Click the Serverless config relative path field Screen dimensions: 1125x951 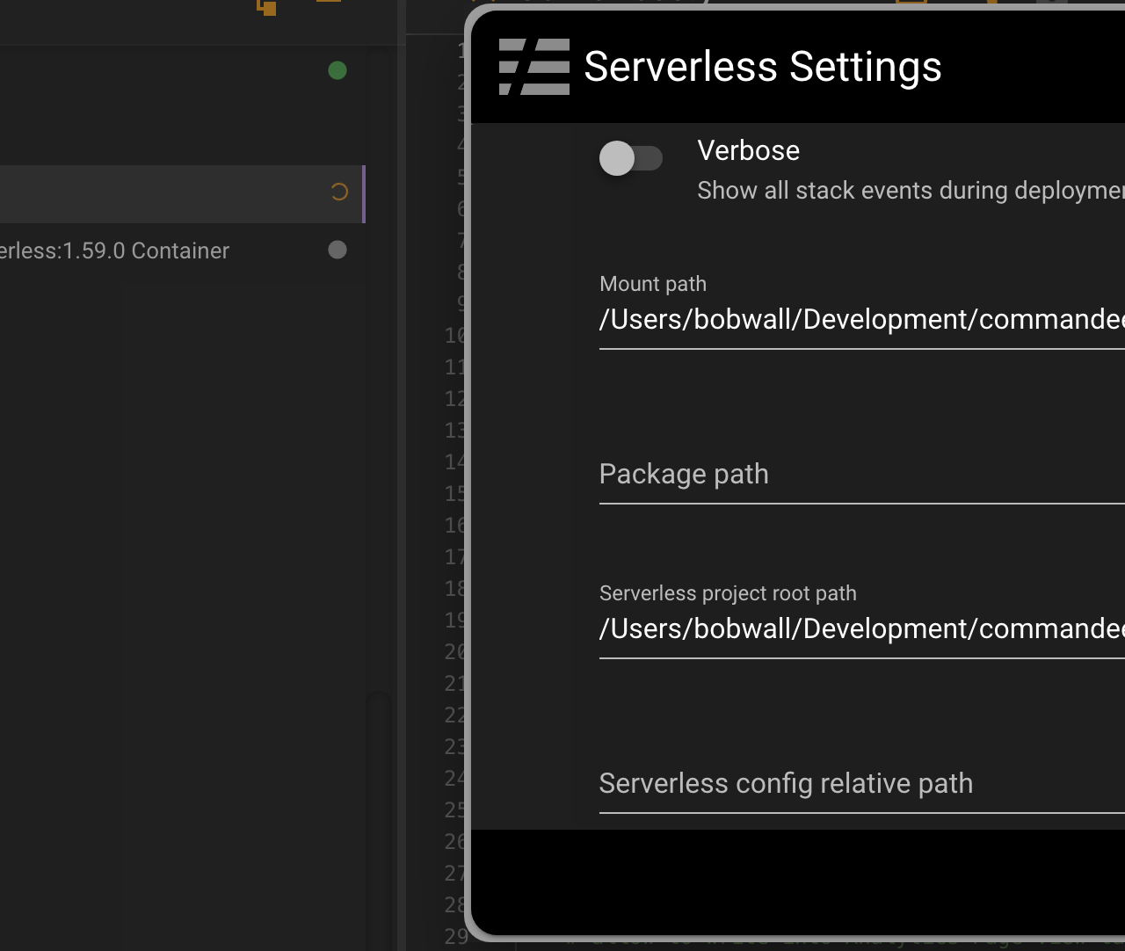coord(861,784)
